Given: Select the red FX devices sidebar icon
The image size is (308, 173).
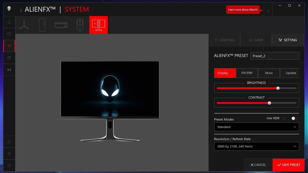Looking at the screenshot, I should (x=9, y=46).
